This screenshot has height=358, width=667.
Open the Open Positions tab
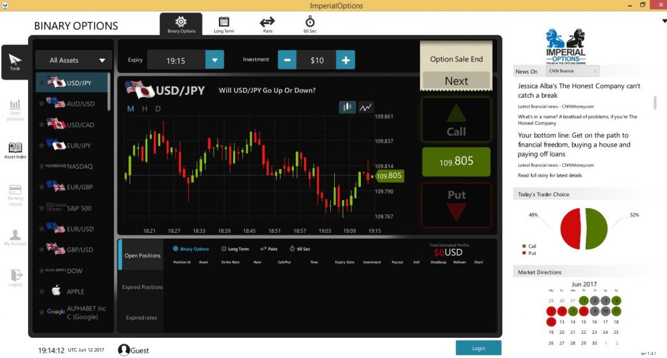tap(142, 255)
